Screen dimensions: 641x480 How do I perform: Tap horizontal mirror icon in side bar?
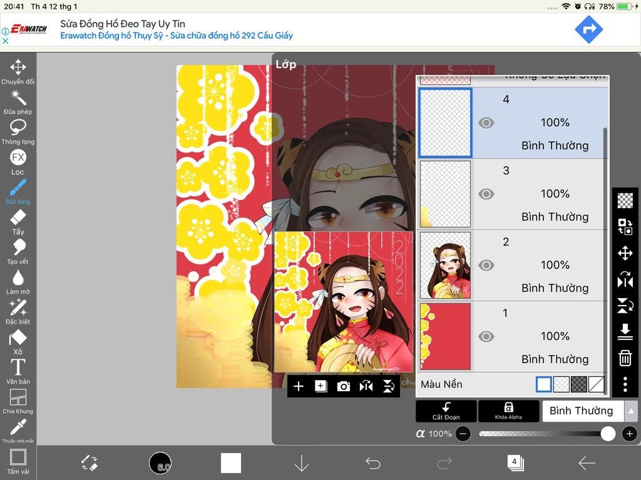pyautogui.click(x=625, y=280)
